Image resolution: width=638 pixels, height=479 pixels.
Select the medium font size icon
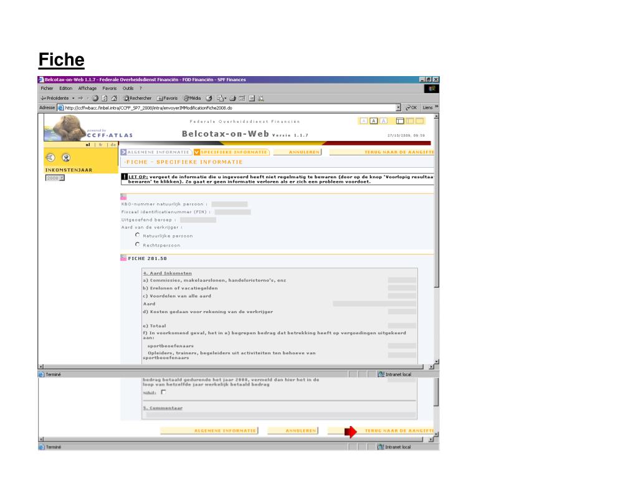pos(374,121)
